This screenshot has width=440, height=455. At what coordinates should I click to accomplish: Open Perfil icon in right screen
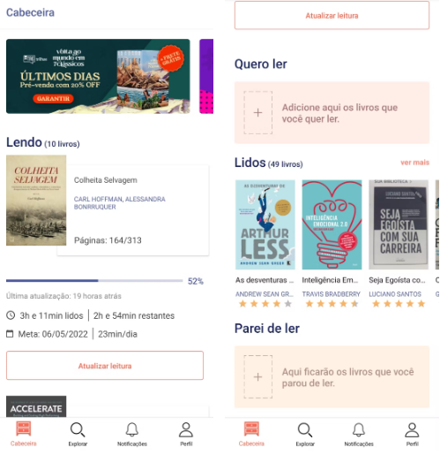[x=412, y=430]
